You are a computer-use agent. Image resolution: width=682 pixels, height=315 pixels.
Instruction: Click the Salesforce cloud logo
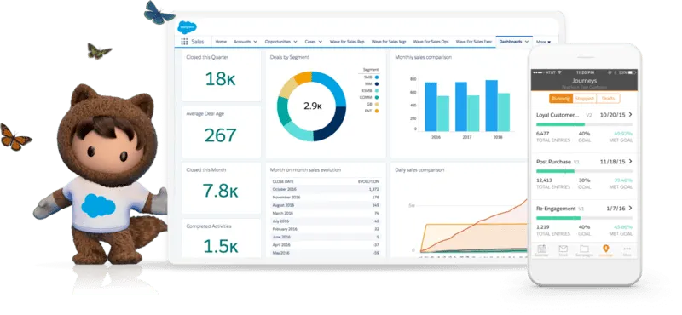coord(187,27)
